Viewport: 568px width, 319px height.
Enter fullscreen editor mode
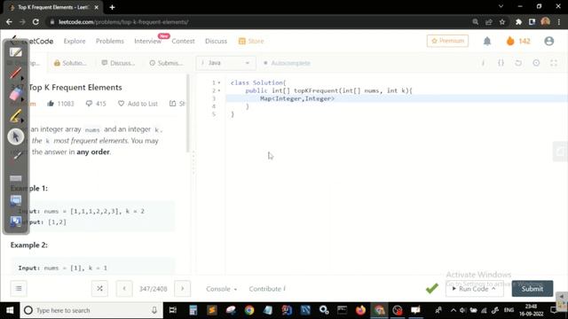(554, 63)
